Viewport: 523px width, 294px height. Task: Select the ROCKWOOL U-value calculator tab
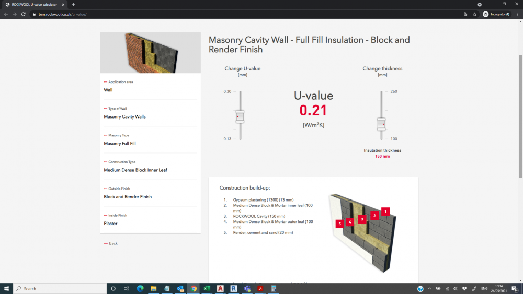pyautogui.click(x=33, y=5)
